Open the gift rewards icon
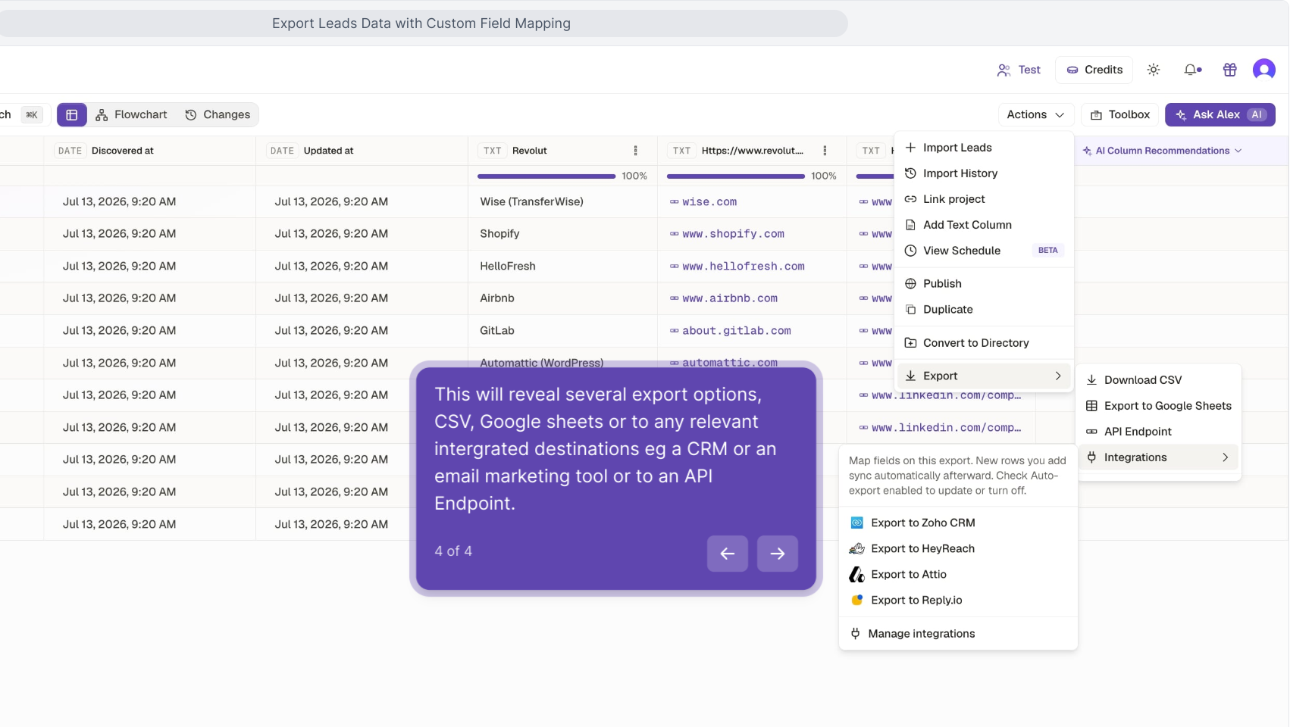This screenshot has width=1290, height=727. tap(1230, 70)
